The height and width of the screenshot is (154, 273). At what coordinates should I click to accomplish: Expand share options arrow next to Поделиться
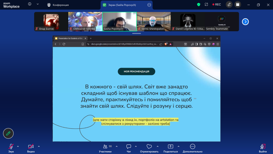[178, 147]
